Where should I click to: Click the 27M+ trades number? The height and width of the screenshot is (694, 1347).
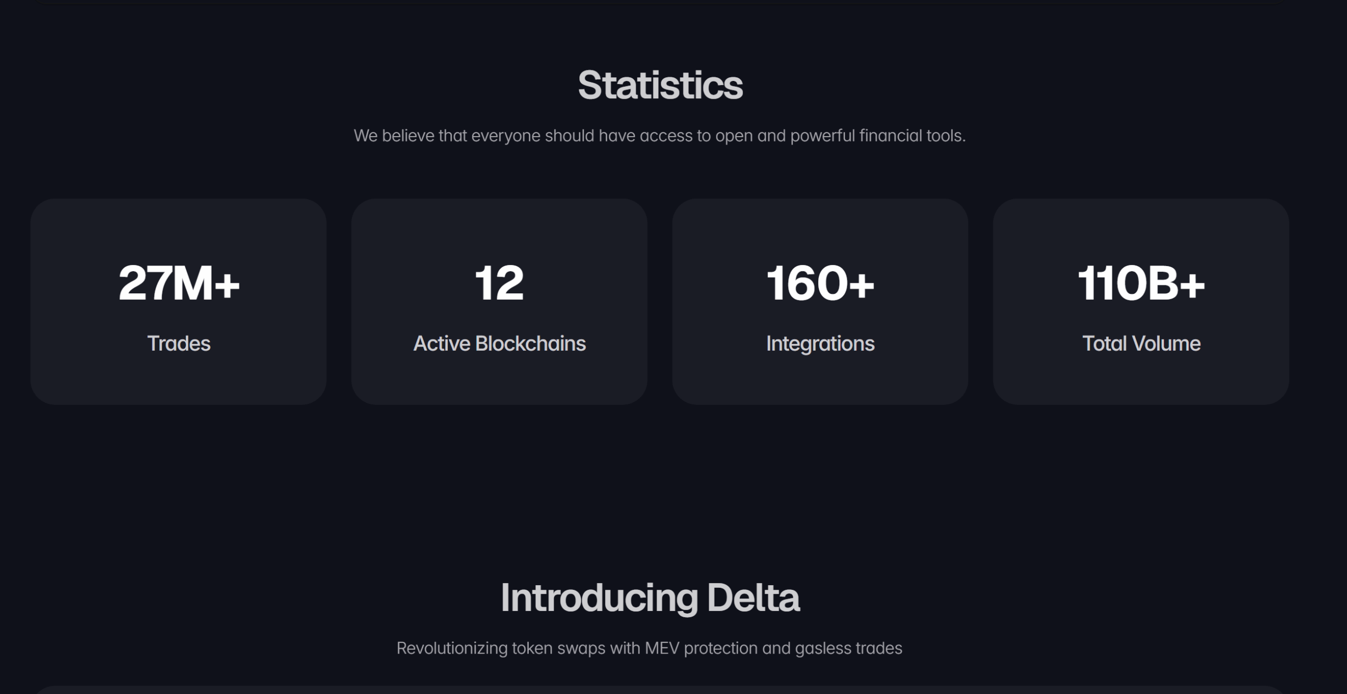[x=179, y=283]
